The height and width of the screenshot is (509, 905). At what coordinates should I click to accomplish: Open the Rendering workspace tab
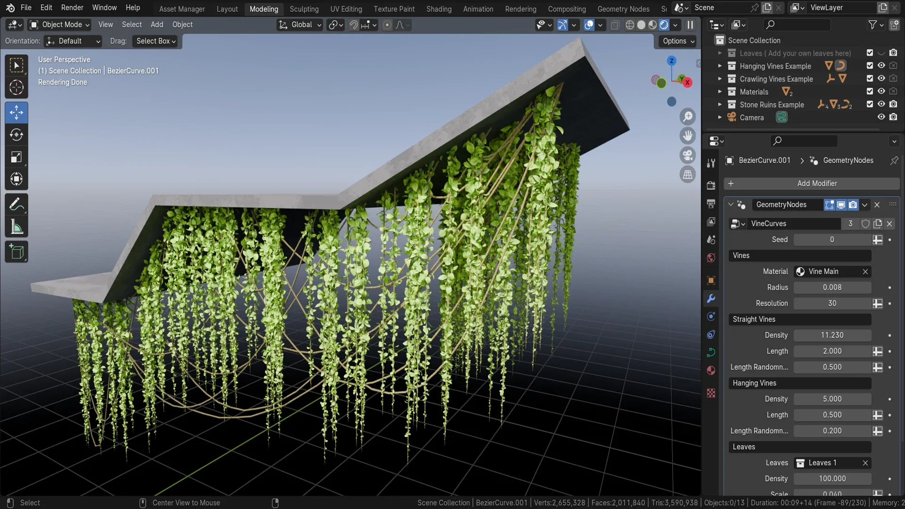521,8
